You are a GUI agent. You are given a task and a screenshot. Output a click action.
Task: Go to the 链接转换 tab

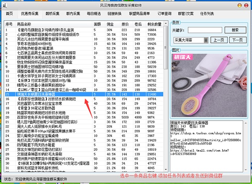(114, 14)
